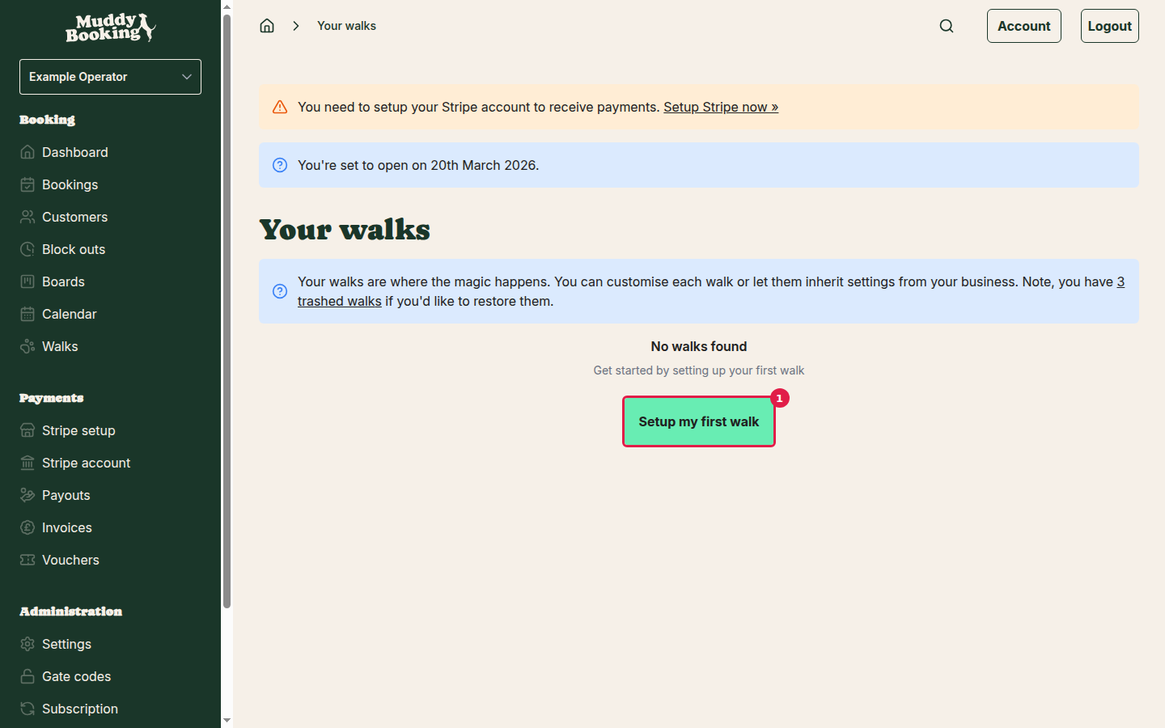Viewport: 1165px width, 728px height.
Task: Open Payouts from the Payments menu
Action: (x=66, y=495)
